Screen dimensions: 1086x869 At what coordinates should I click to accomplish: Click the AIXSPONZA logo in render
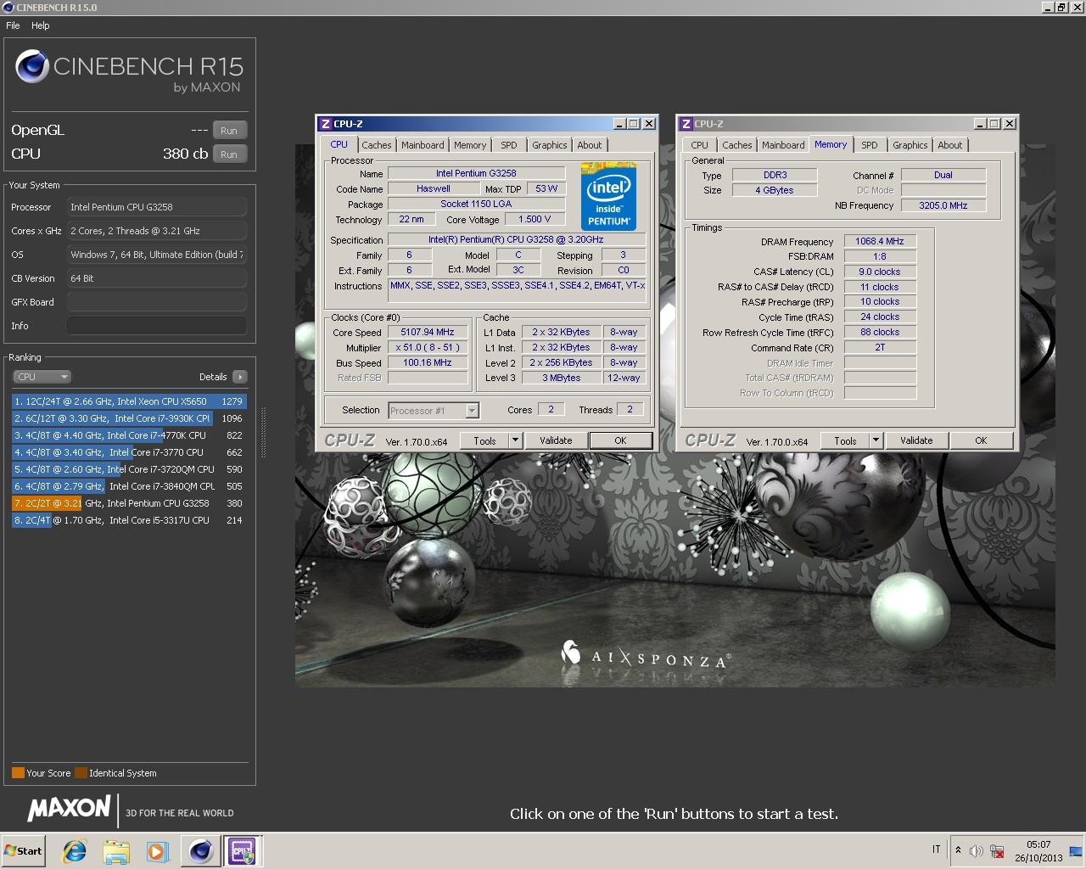point(646,655)
